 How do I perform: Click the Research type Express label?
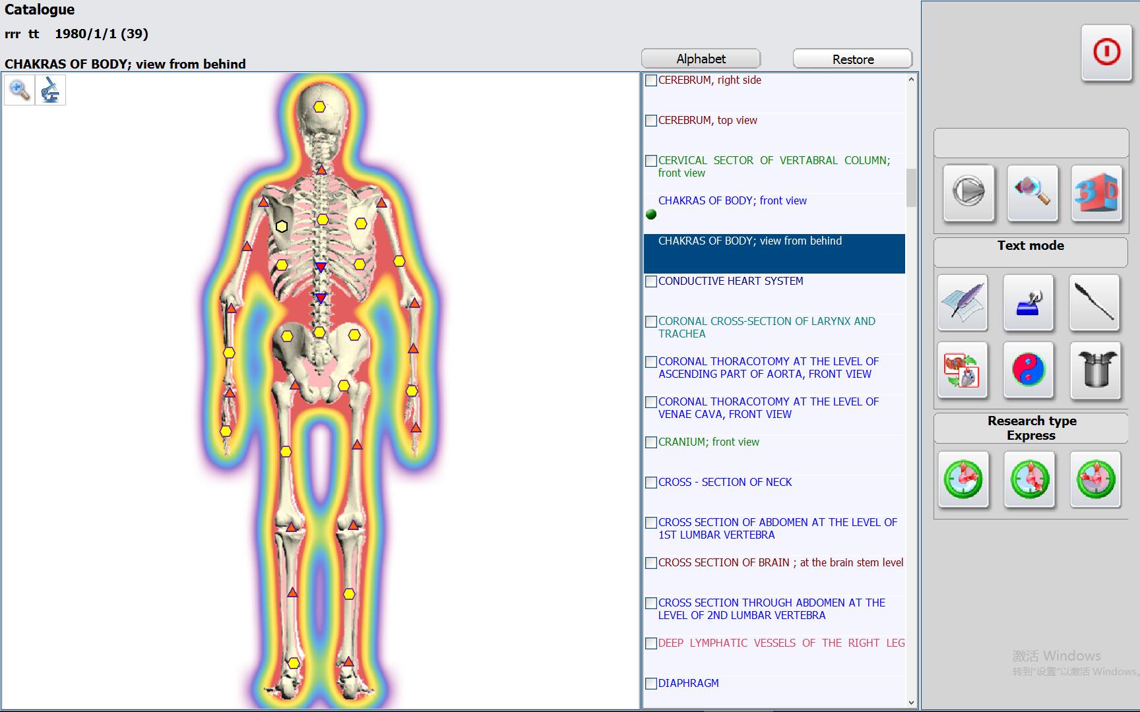(1031, 429)
